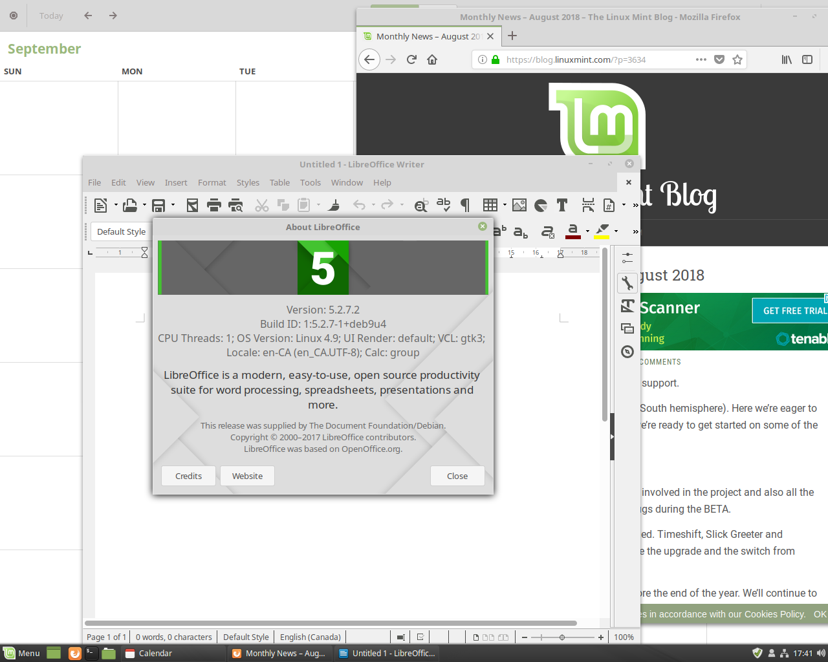Click OK on the cookies policy banner
The width and height of the screenshot is (828, 662).
click(x=820, y=614)
